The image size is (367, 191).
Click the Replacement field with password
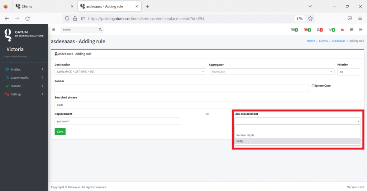tap(117, 121)
